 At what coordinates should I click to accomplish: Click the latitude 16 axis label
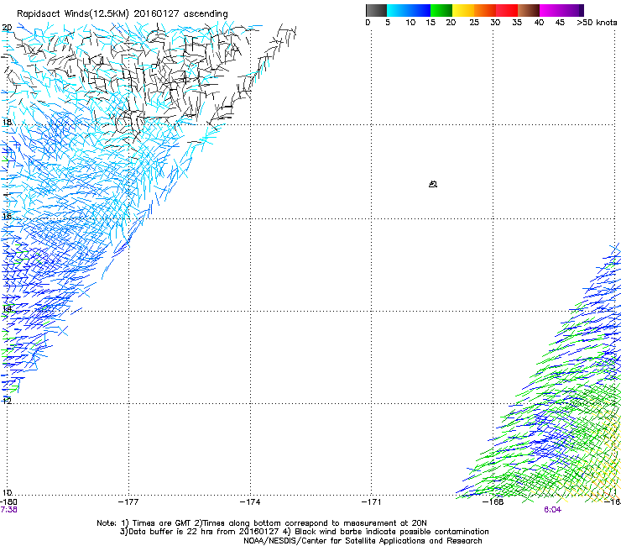[x=7, y=216]
